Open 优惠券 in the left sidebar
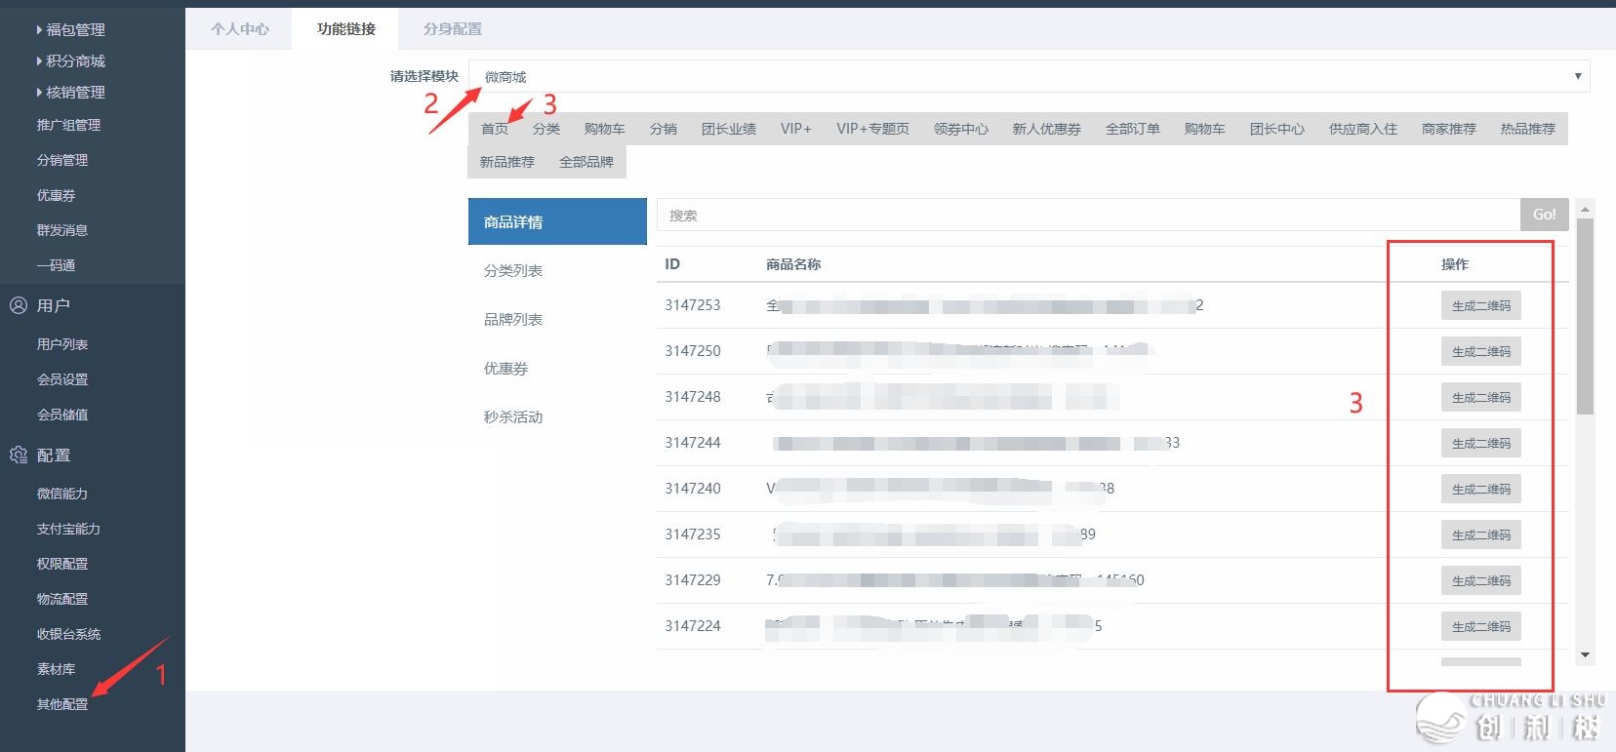 pos(56,195)
